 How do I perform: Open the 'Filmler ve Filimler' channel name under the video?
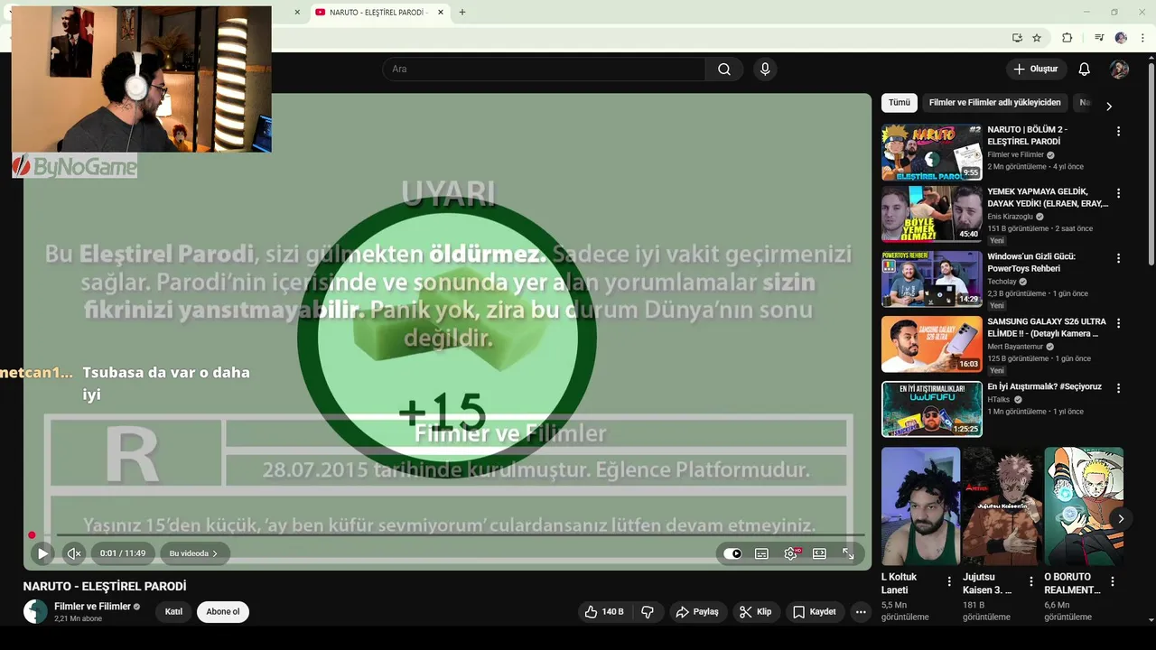(92, 607)
